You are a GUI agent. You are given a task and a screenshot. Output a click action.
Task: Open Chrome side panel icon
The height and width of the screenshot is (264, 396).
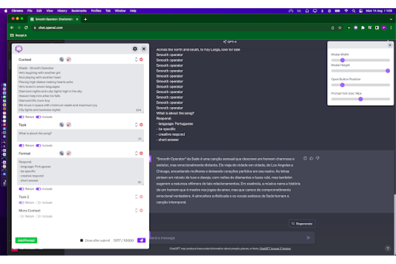377,27
